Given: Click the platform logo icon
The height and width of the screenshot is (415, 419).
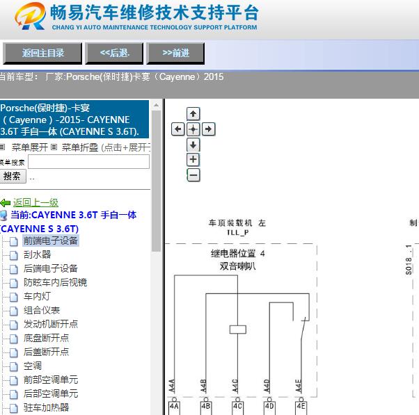Looking at the screenshot, I should (30, 16).
